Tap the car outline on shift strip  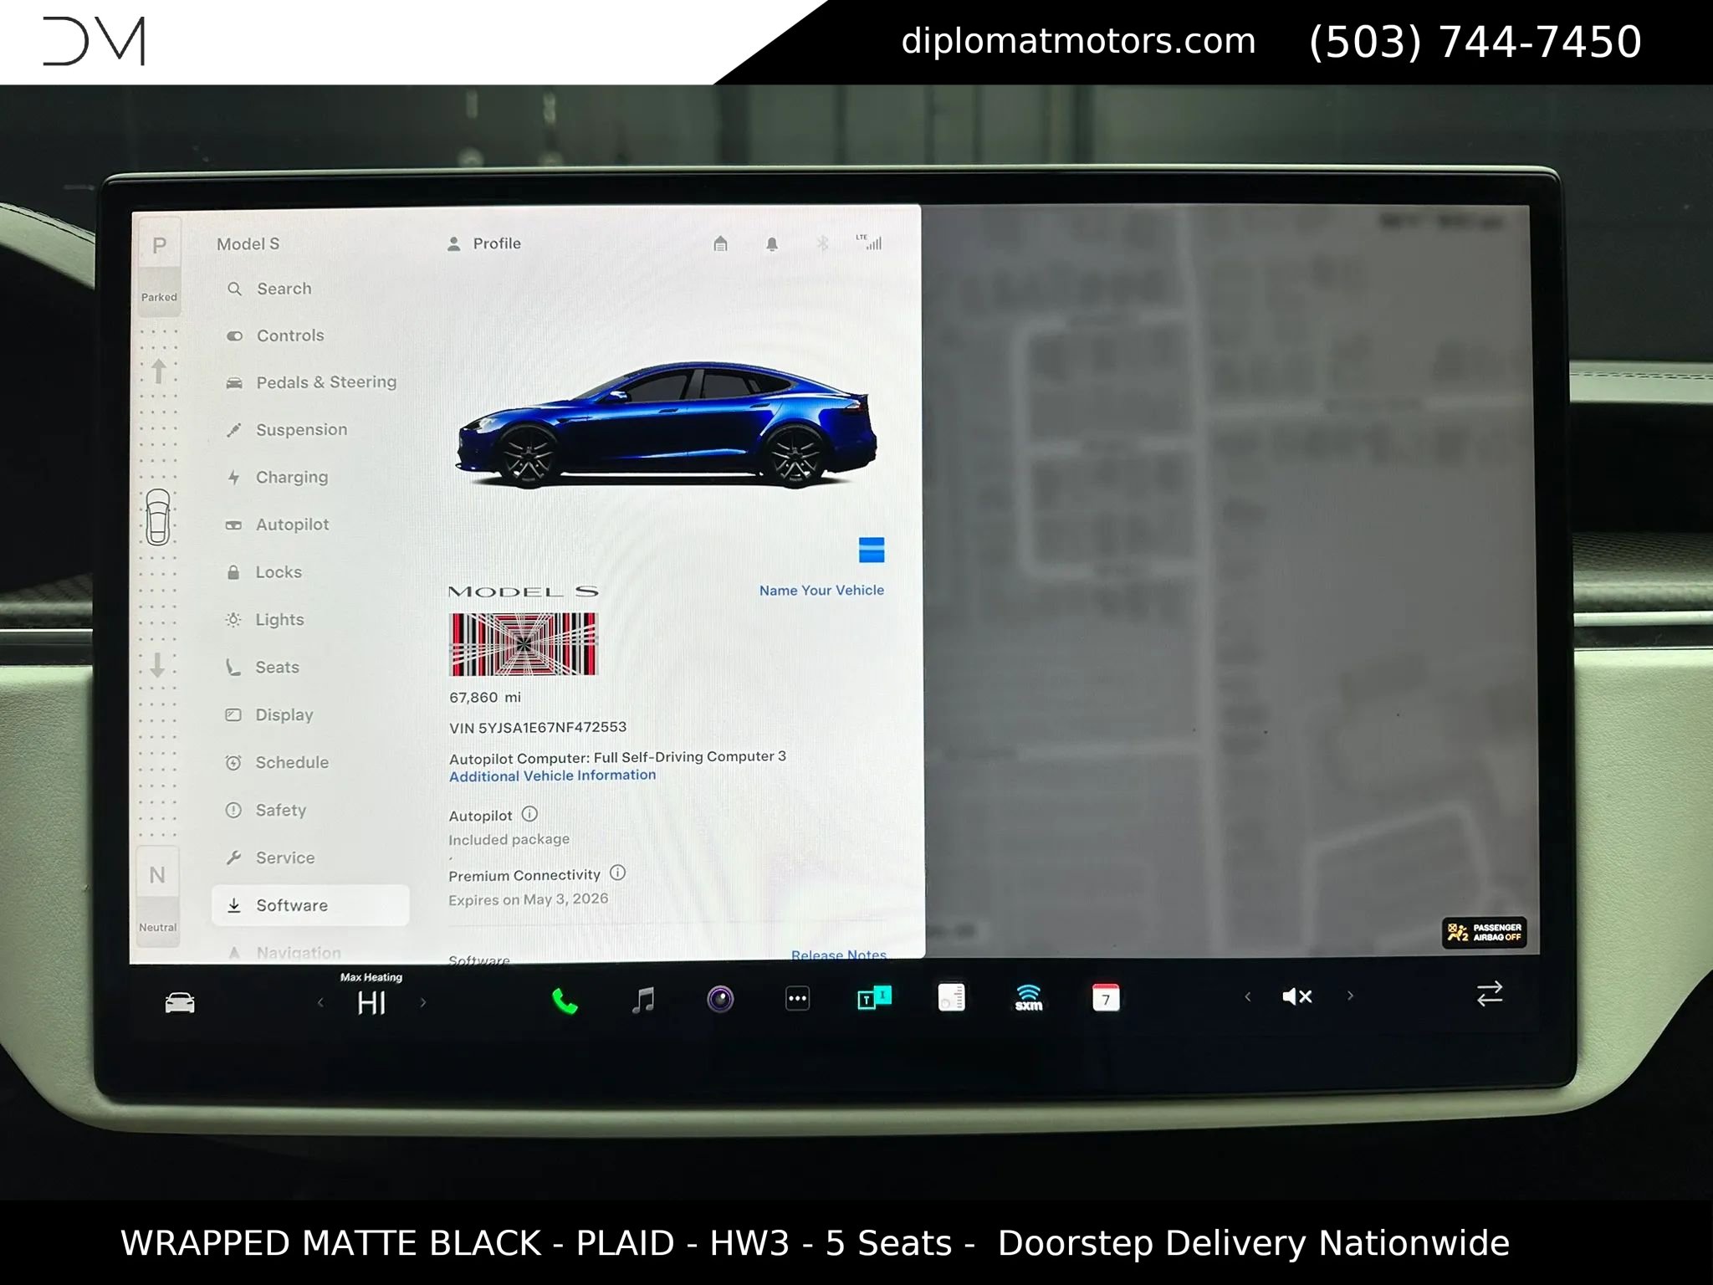coord(158,517)
